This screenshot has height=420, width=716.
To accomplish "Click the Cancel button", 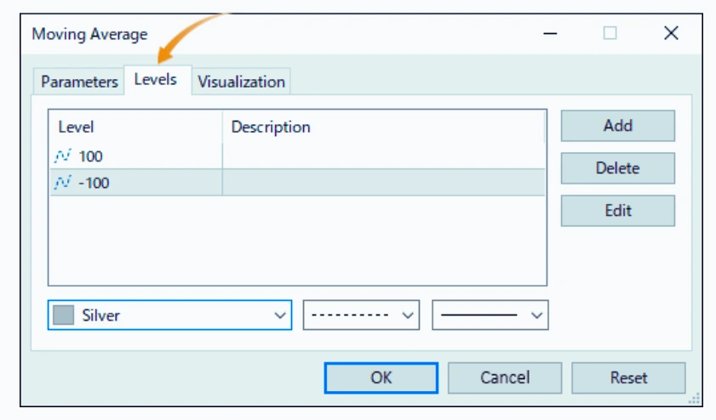I will (x=505, y=377).
